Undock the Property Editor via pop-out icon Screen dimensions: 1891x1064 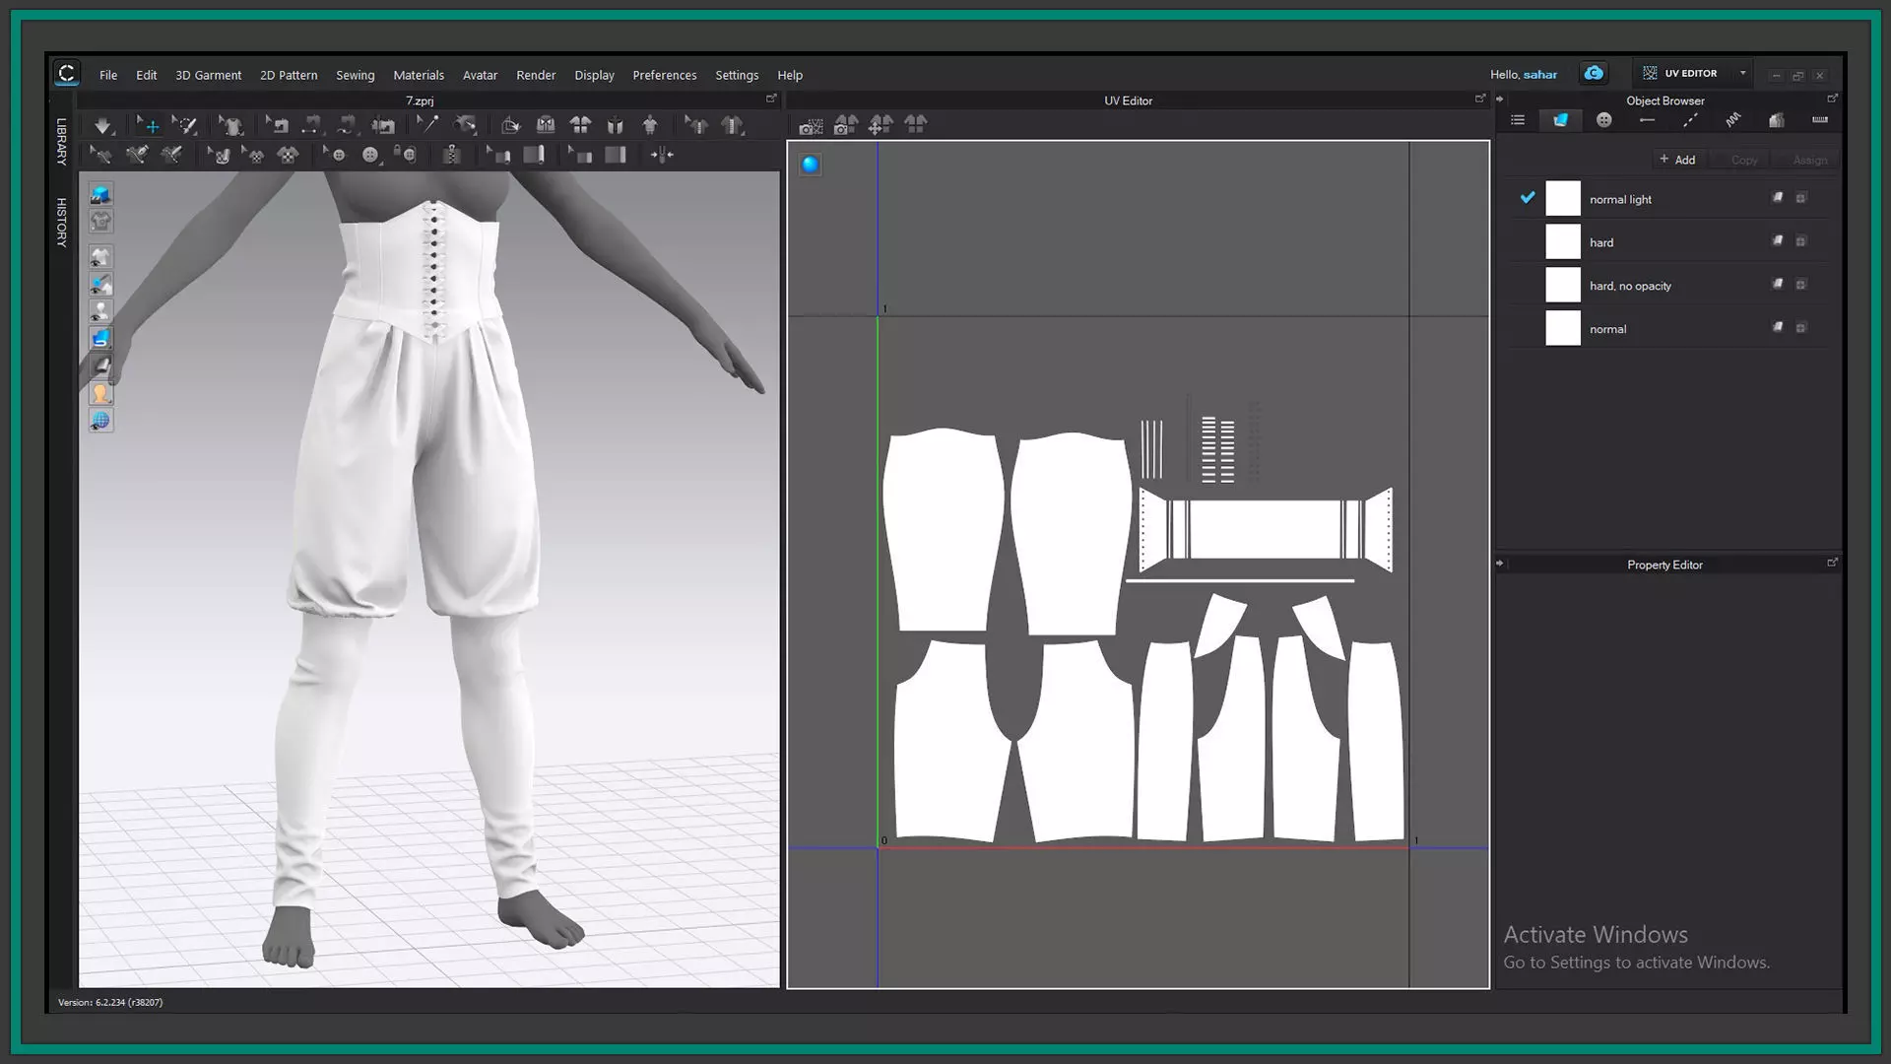click(x=1832, y=563)
